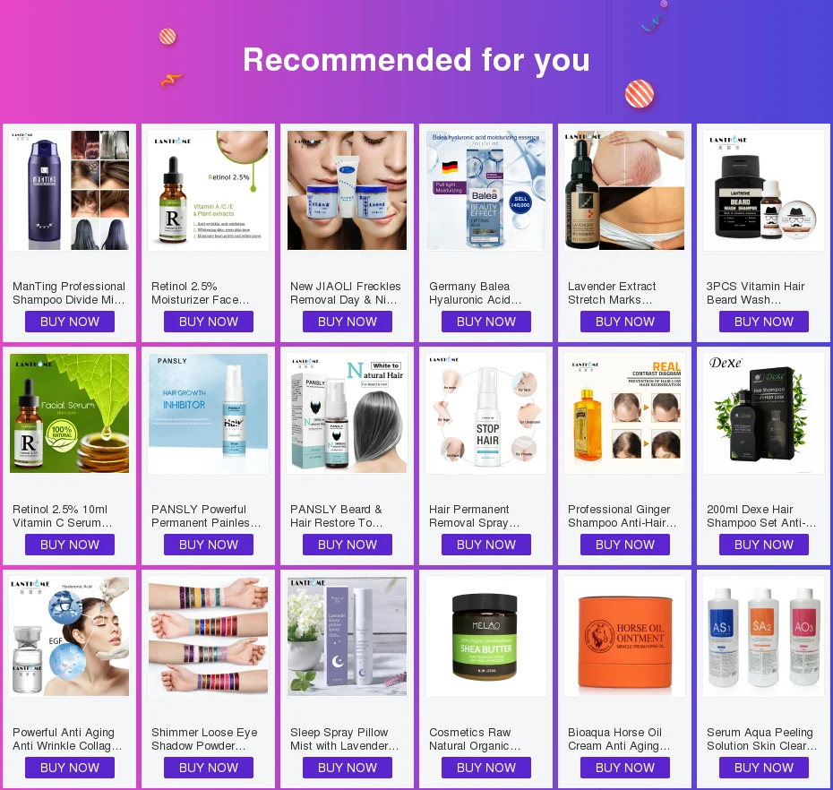Buy the Shimmer Loose Eye Shadow Powder
Screen dimensions: 833x790
[208, 768]
